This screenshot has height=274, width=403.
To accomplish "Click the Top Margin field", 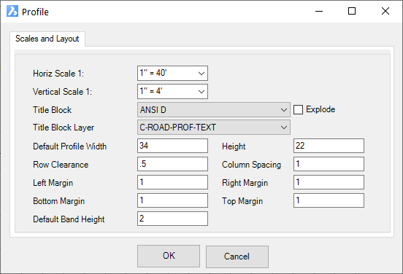I will [329, 200].
